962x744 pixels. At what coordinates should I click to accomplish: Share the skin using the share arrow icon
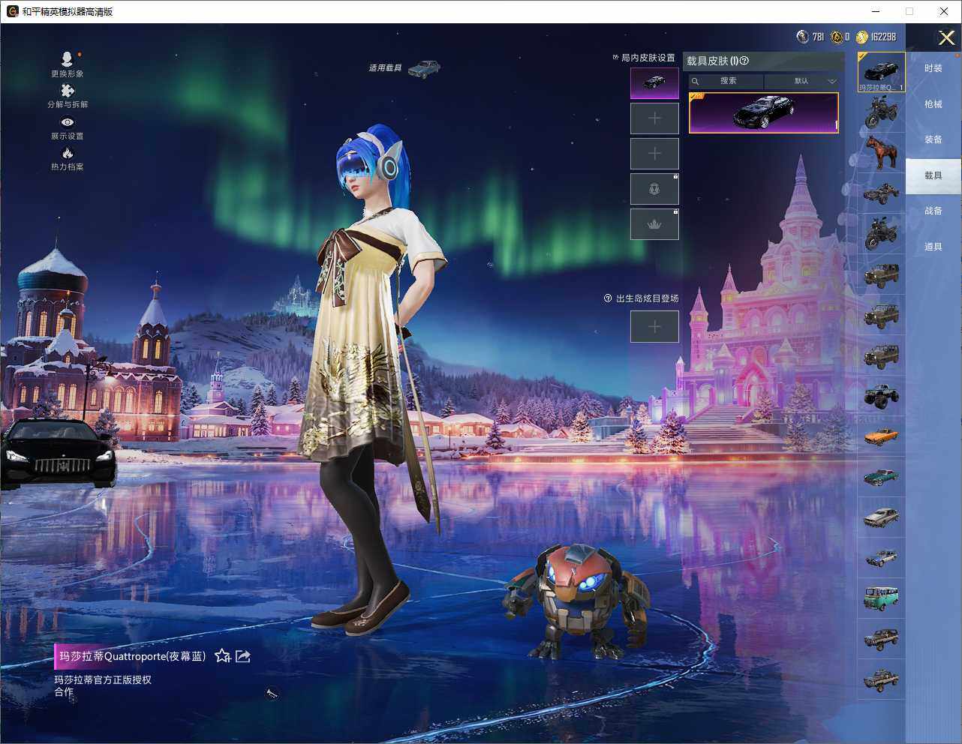(x=243, y=656)
